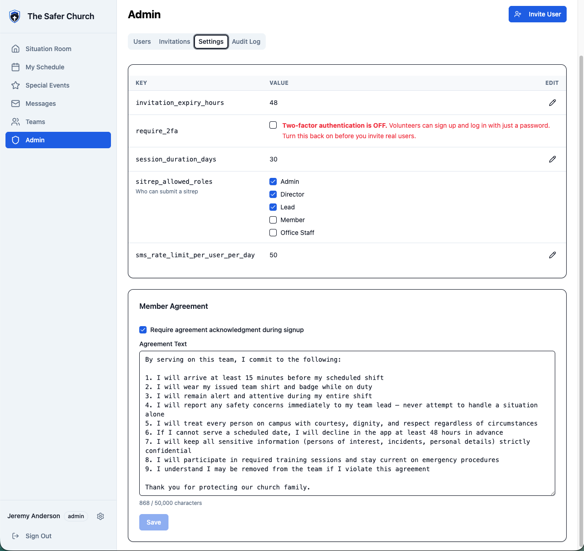Click the Admin shield icon in sidebar
The image size is (584, 551).
click(x=16, y=140)
